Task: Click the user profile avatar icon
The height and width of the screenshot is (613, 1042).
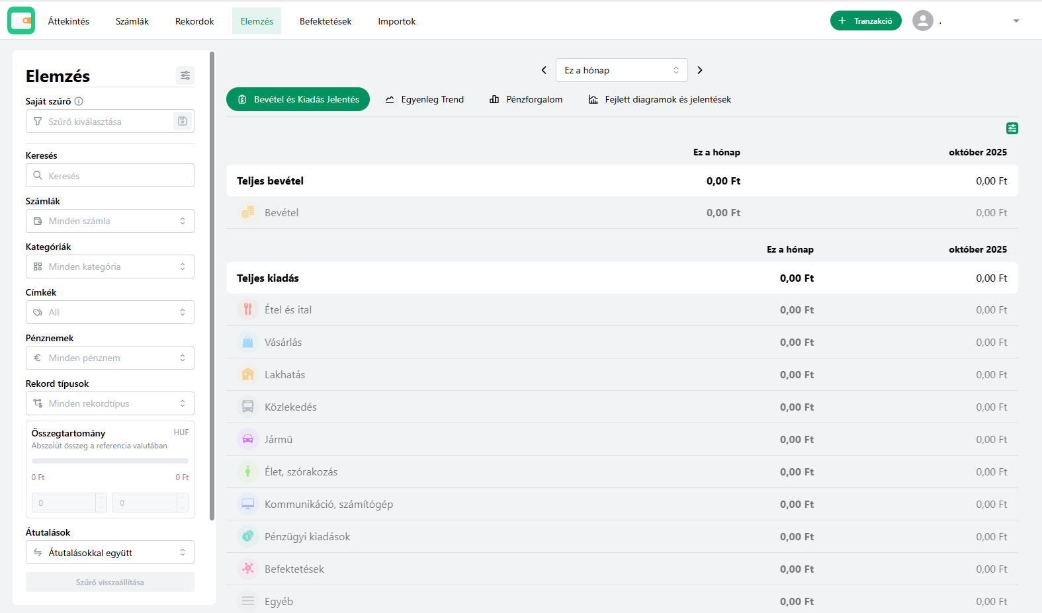Action: [x=922, y=21]
